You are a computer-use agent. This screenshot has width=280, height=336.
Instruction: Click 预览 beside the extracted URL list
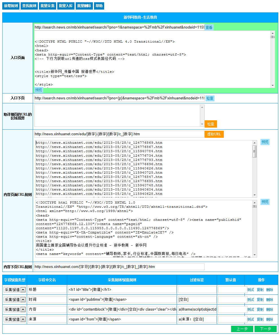(x=265, y=142)
